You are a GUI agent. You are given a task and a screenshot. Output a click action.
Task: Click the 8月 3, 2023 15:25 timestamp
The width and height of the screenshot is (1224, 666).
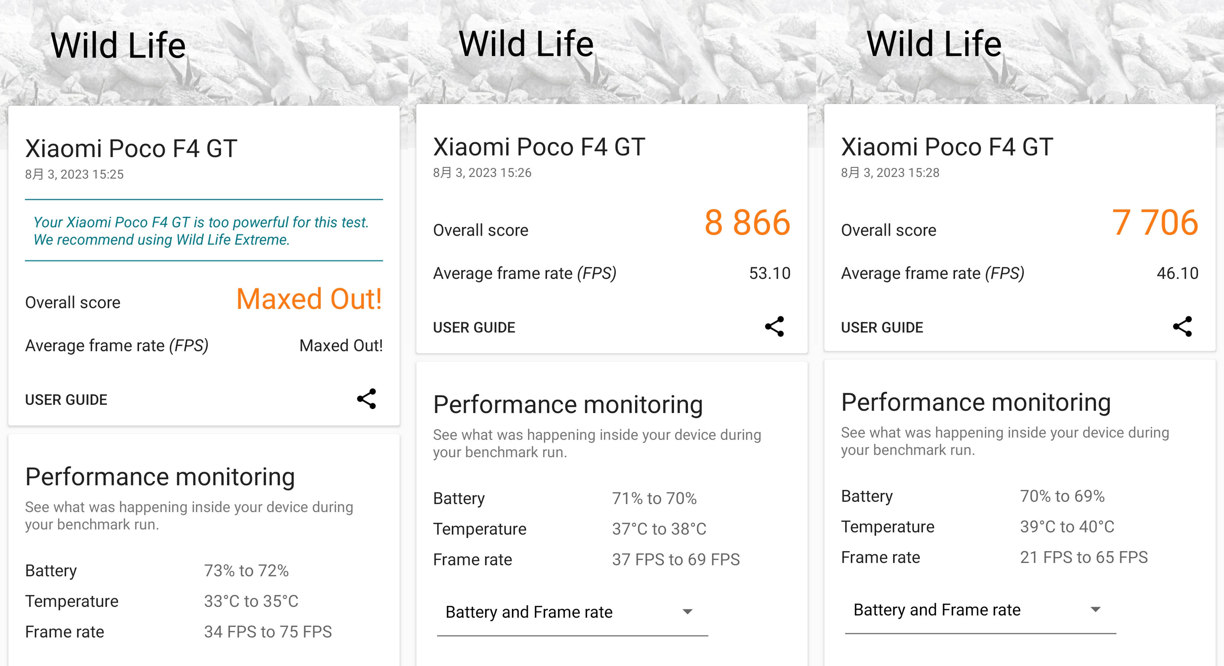click(x=74, y=174)
